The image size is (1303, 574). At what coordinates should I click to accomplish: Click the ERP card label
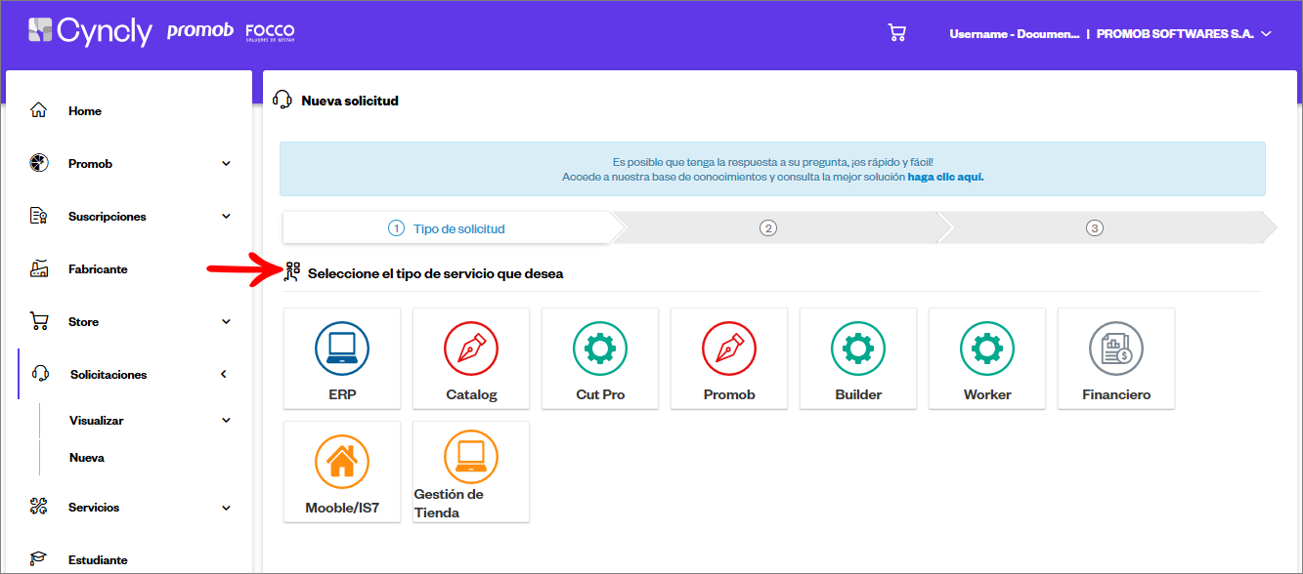point(342,394)
